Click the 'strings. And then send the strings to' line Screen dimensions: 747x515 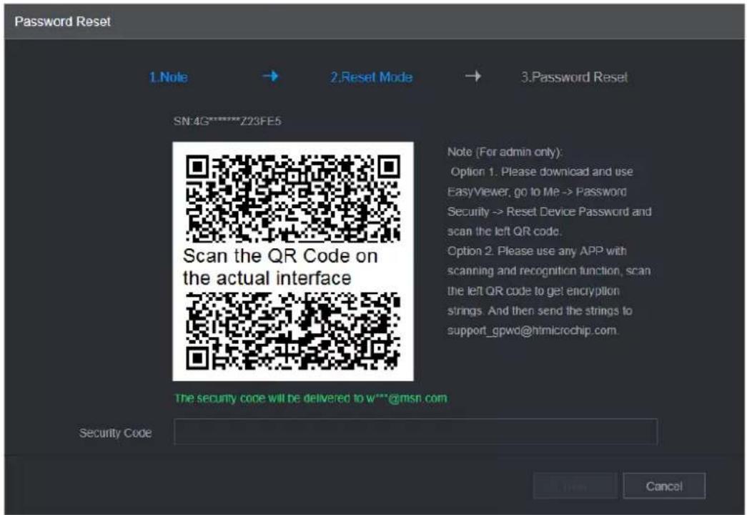tap(540, 311)
